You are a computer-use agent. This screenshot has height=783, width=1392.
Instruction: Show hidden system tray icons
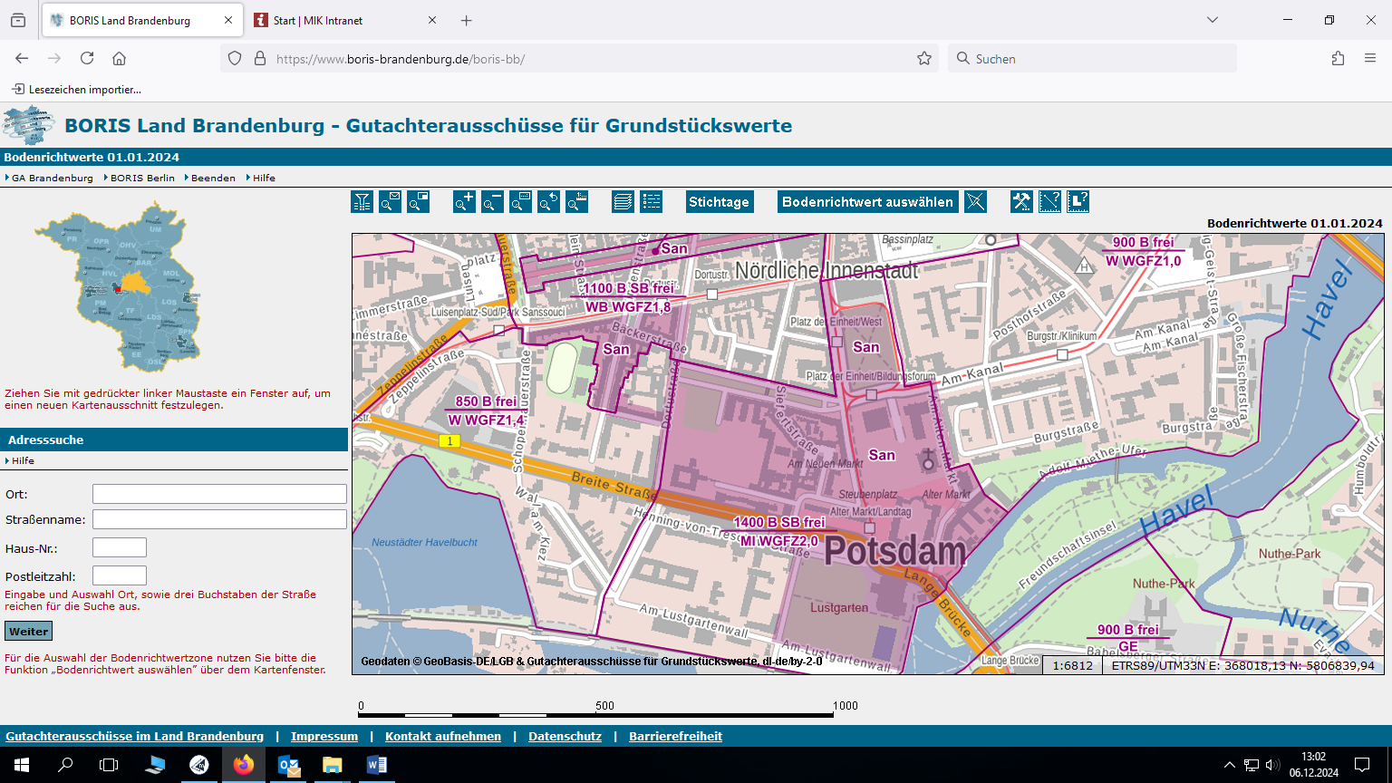[x=1229, y=765]
